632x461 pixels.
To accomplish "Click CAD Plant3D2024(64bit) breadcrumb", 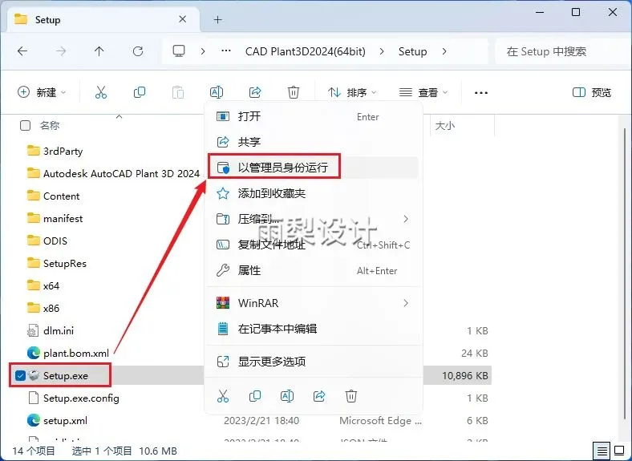I will pos(306,51).
